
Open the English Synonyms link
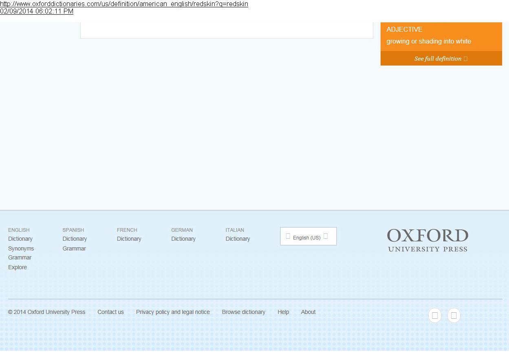pyautogui.click(x=21, y=248)
